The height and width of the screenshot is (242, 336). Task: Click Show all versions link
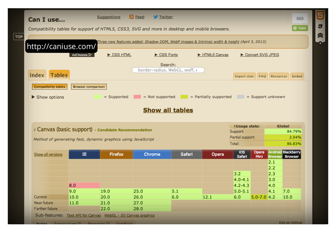click(x=48, y=154)
